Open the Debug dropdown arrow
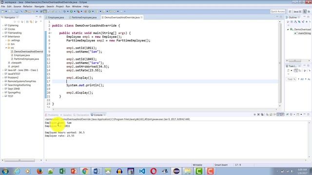 (x=68, y=12)
